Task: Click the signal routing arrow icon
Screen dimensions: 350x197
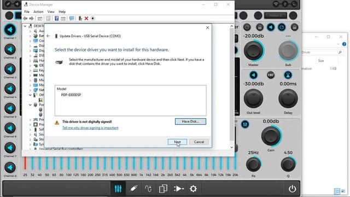Action: point(179,189)
